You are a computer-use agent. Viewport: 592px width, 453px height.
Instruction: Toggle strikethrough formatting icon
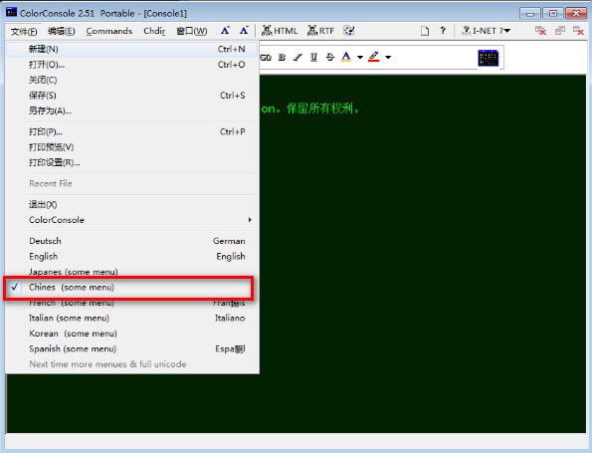330,58
